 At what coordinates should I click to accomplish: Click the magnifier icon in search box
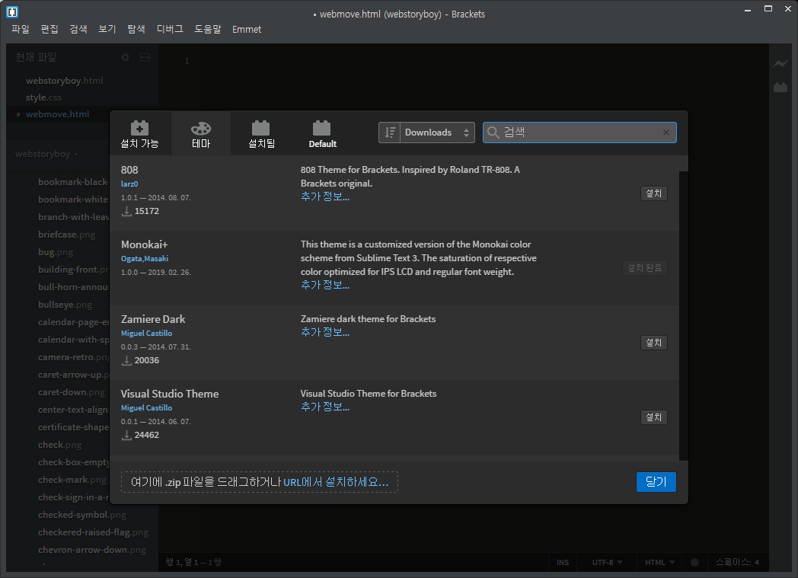[x=493, y=133]
